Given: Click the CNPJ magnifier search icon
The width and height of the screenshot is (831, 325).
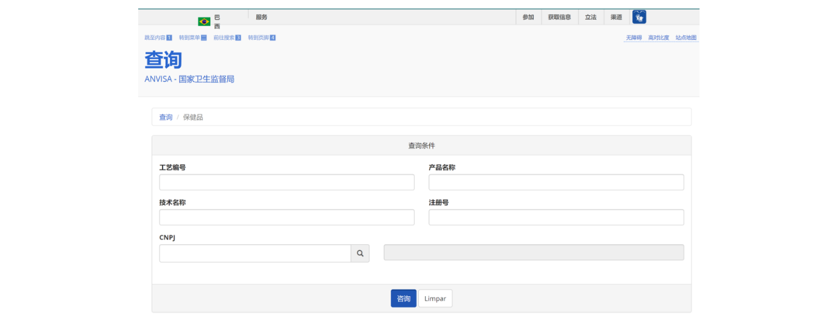Looking at the screenshot, I should coord(360,253).
